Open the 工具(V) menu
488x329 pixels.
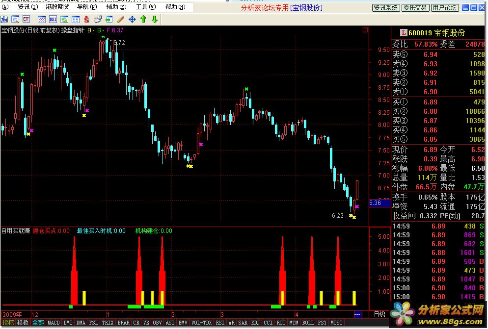146,7
